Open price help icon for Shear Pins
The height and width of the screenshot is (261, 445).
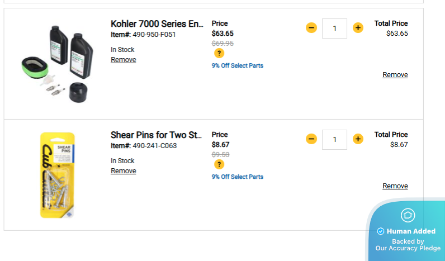[x=219, y=164]
